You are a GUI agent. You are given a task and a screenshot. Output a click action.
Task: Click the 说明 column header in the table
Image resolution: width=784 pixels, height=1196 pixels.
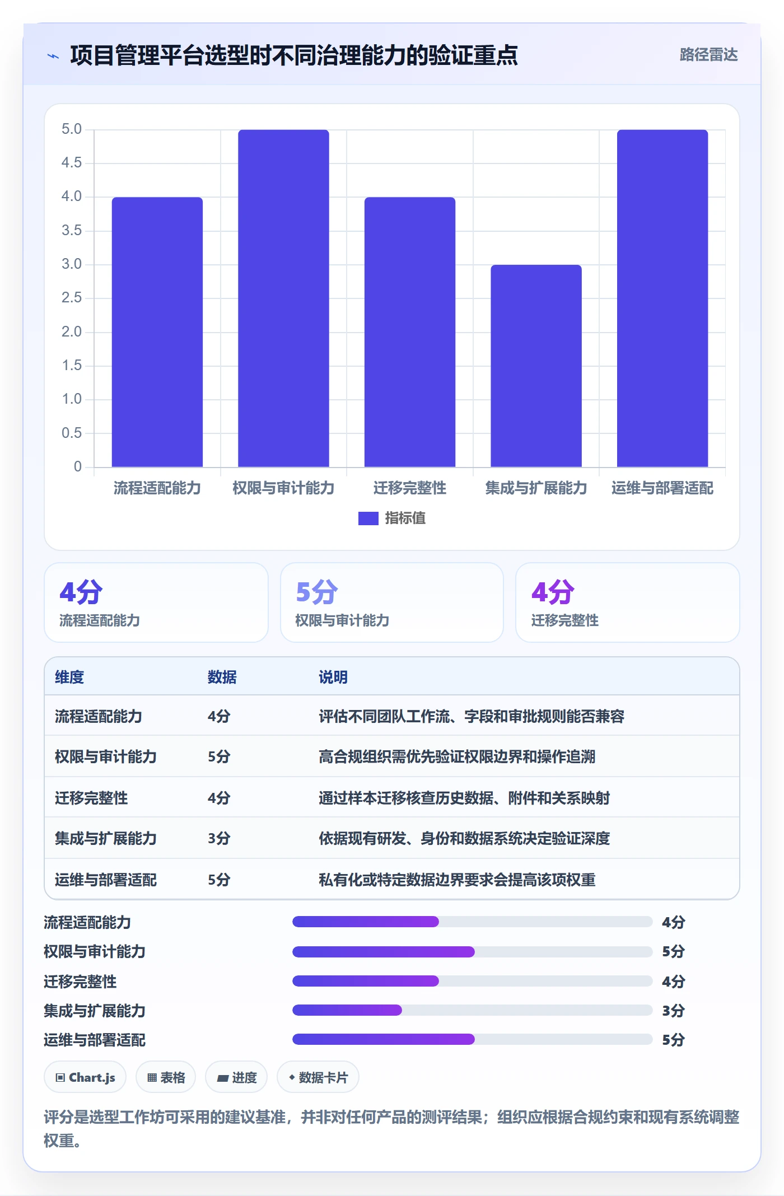[x=333, y=677]
